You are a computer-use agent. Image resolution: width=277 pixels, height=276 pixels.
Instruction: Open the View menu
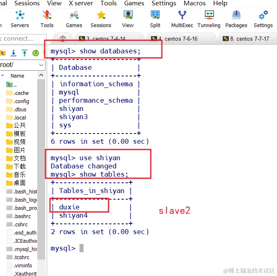click(x=54, y=3)
